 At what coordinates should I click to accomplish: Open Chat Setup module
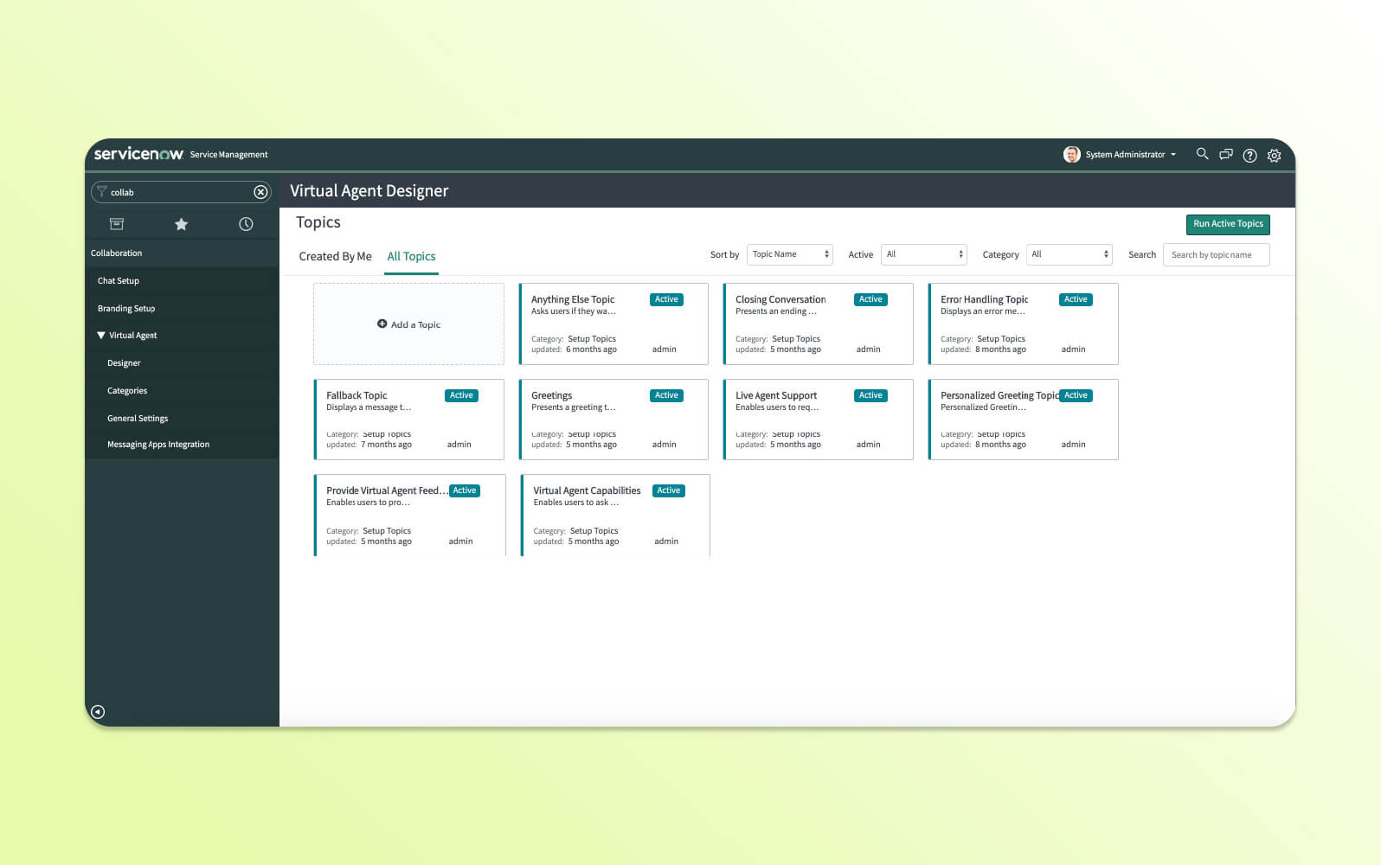[119, 281]
